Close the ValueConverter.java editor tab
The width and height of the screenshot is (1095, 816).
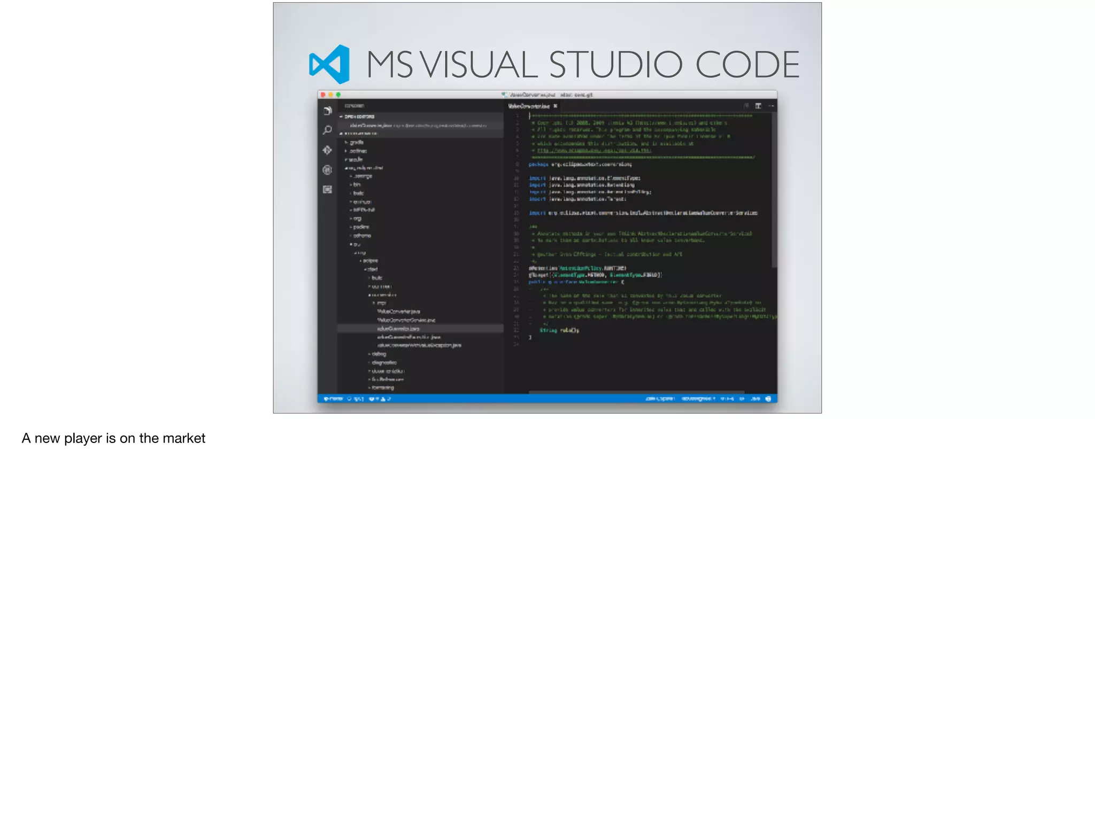point(556,106)
